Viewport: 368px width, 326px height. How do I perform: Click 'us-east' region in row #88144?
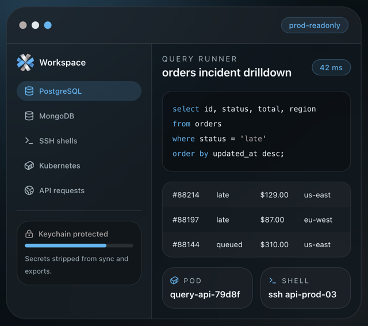[x=317, y=244]
